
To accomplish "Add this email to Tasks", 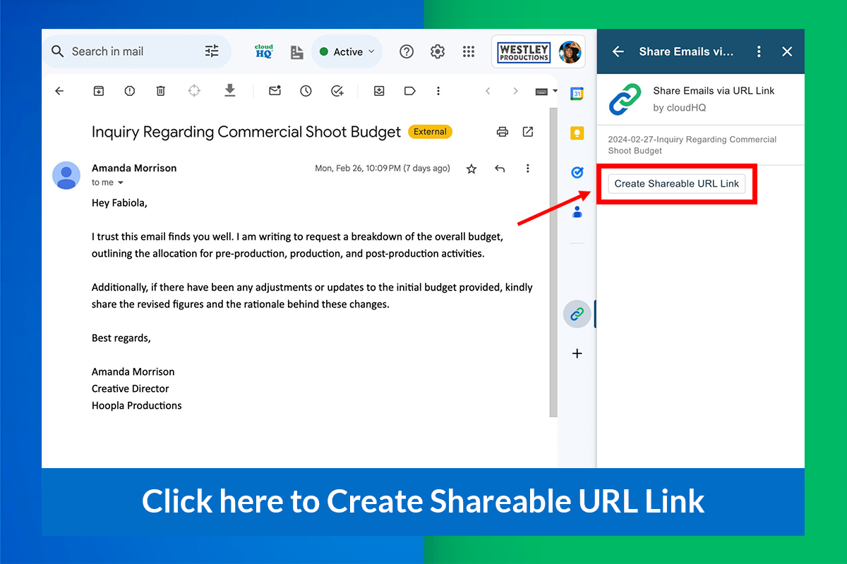I will pyautogui.click(x=337, y=90).
